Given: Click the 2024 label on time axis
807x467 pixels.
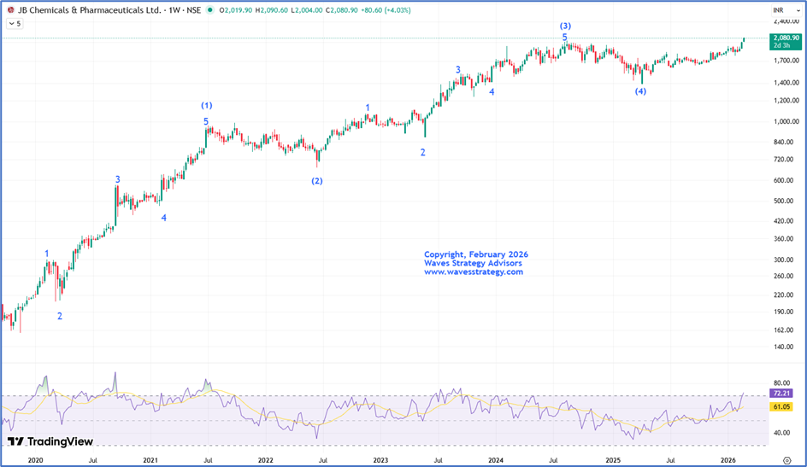Looking at the screenshot, I should [496, 460].
